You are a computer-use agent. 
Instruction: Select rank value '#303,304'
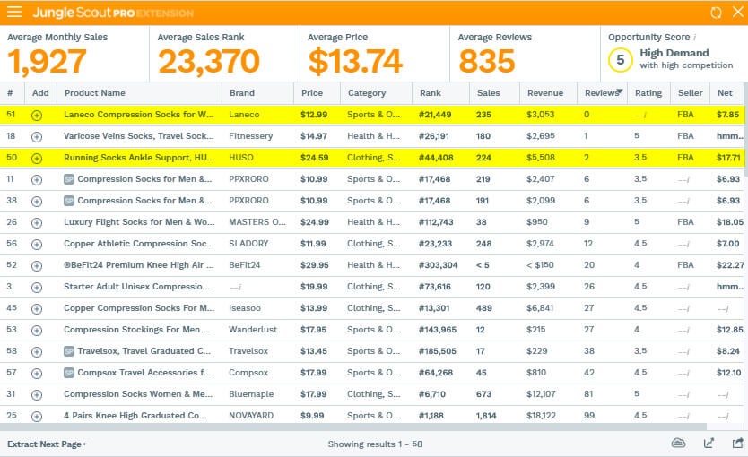coord(438,265)
